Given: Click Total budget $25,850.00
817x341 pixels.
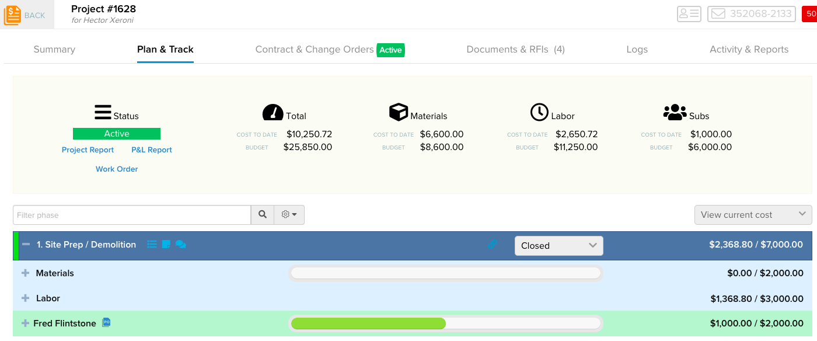Looking at the screenshot, I should pyautogui.click(x=308, y=147).
